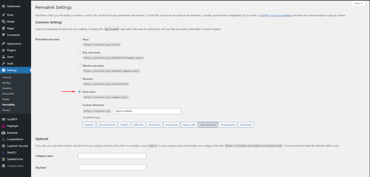
Task: Click the https://niutsho.xyz/archives/123 example
Action: click(106, 84)
